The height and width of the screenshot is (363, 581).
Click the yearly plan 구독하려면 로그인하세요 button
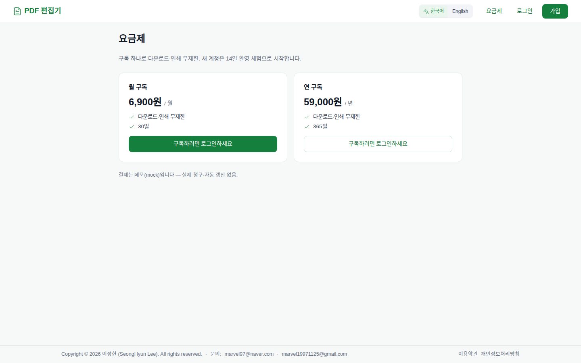point(378,144)
